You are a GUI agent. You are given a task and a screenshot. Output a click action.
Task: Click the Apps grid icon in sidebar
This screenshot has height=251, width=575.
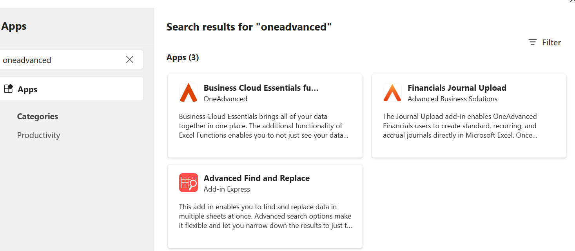click(x=8, y=89)
